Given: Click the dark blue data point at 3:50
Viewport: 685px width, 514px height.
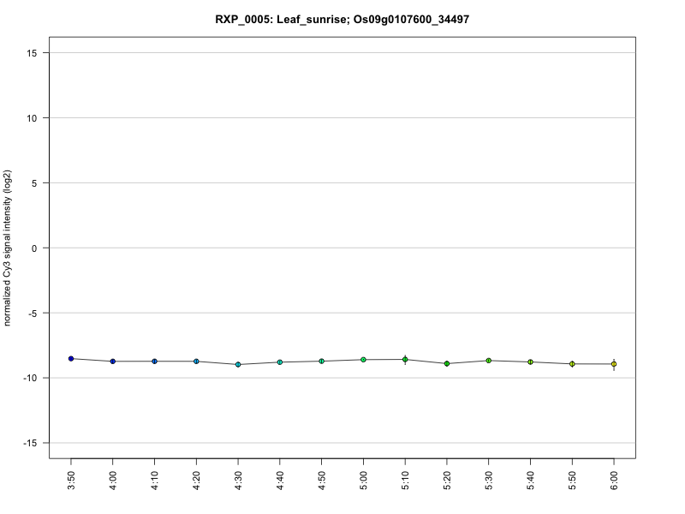Looking at the screenshot, I should point(71,359).
